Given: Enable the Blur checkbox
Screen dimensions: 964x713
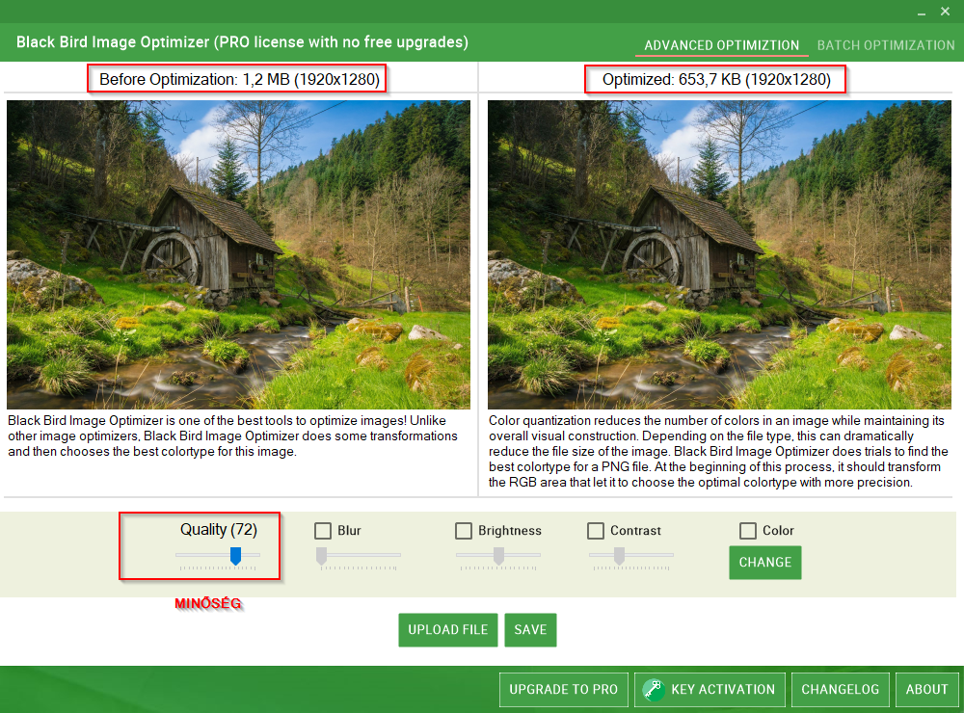Looking at the screenshot, I should (323, 531).
